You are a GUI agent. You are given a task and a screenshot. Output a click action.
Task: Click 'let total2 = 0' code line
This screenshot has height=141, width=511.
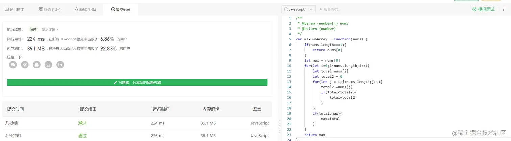tap(327, 76)
